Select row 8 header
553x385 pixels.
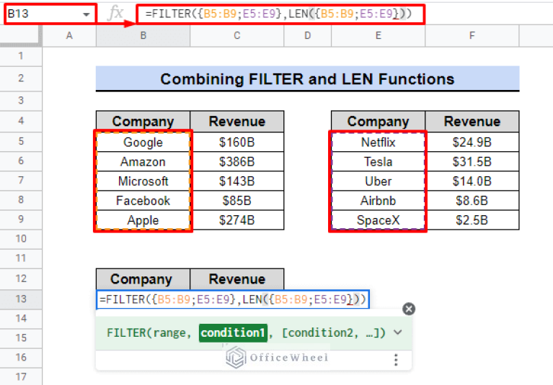click(x=21, y=200)
